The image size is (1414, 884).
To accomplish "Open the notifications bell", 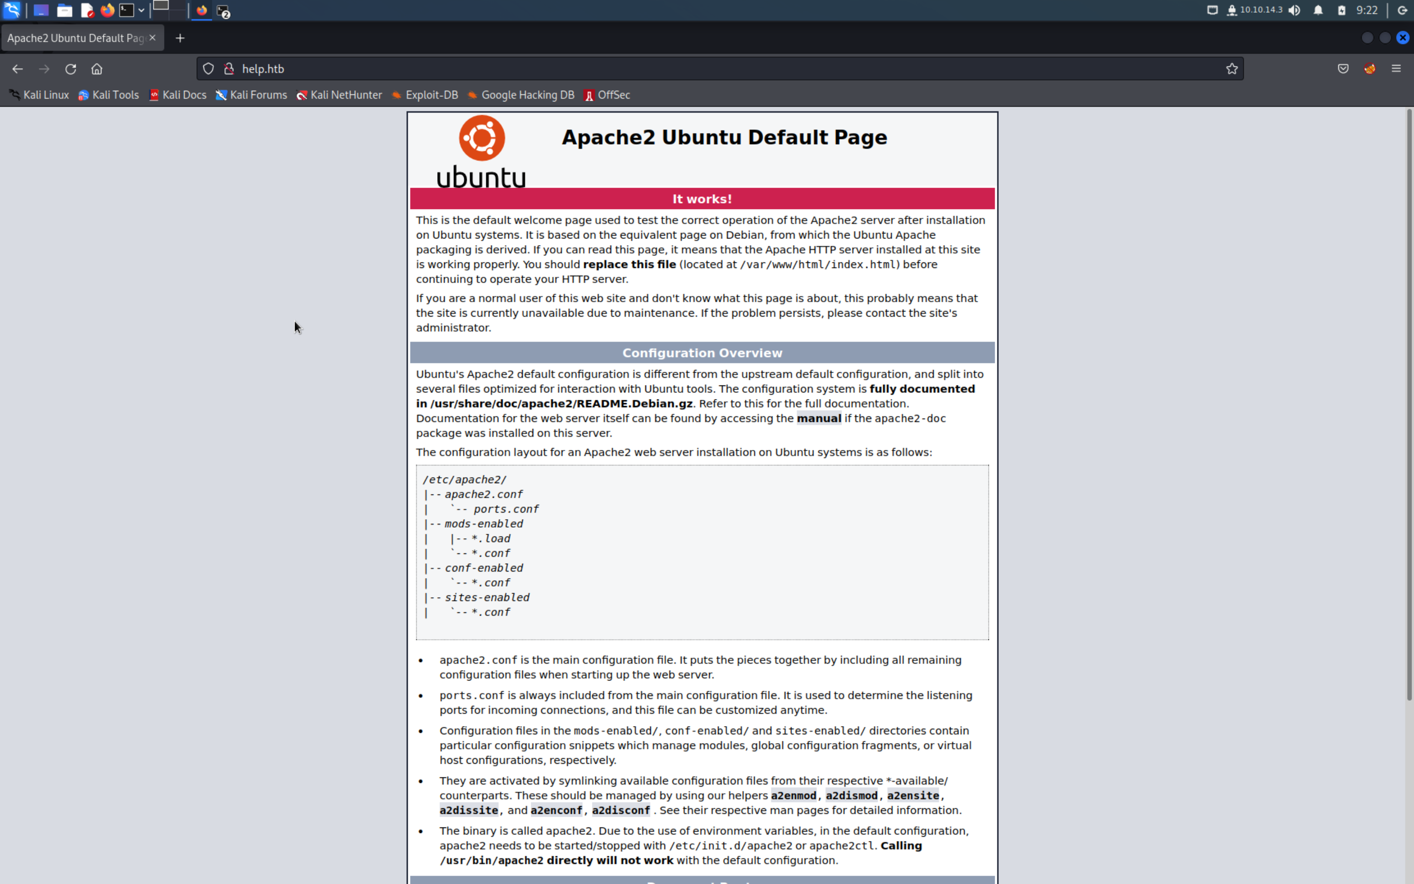I will (1318, 10).
